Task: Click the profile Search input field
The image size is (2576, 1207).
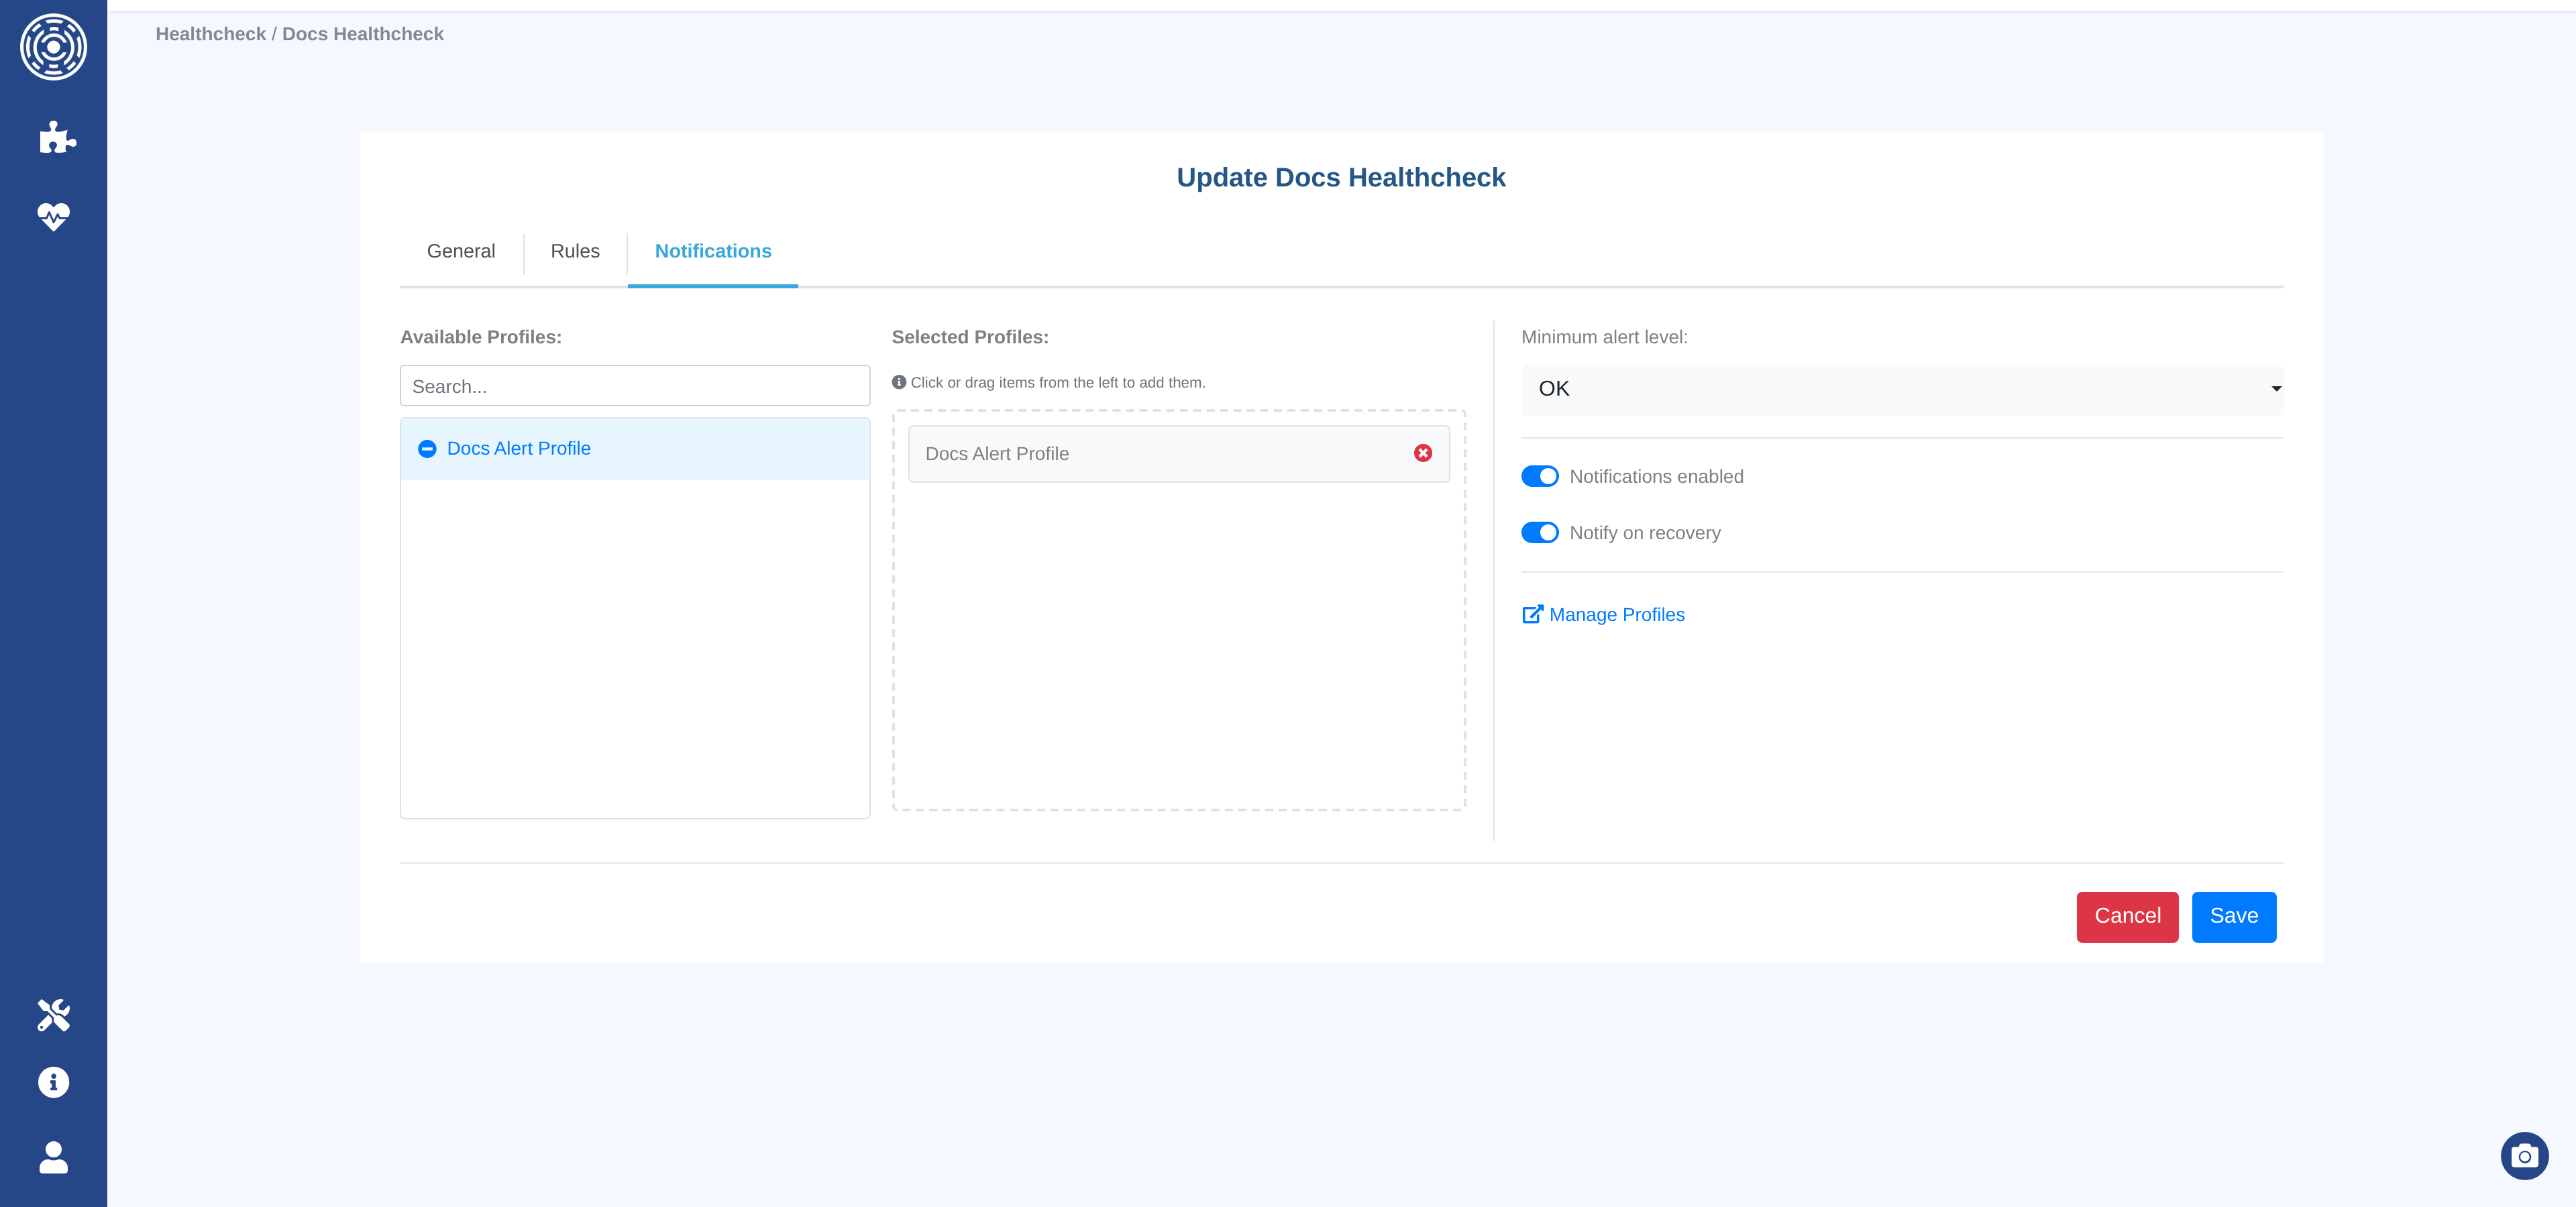Action: point(634,387)
